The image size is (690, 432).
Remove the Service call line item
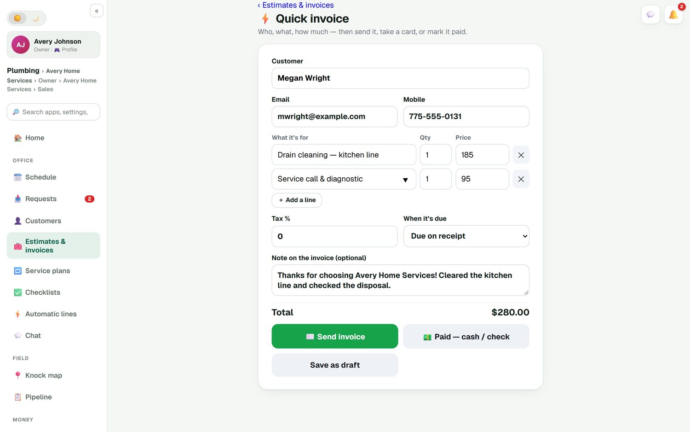pyautogui.click(x=521, y=179)
